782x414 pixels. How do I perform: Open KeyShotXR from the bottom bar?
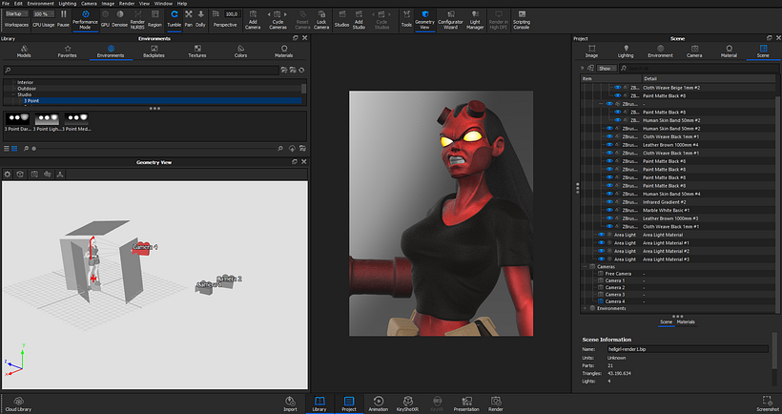(407, 404)
